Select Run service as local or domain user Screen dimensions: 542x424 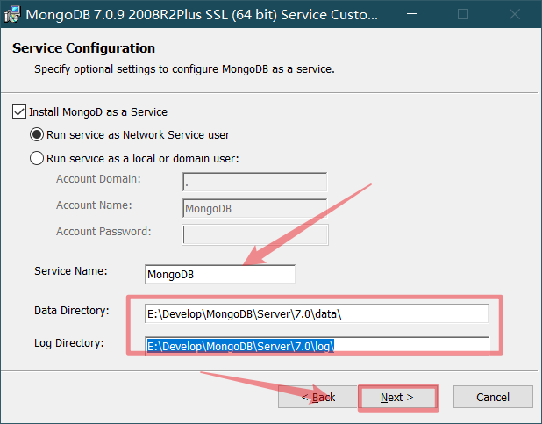(37, 158)
